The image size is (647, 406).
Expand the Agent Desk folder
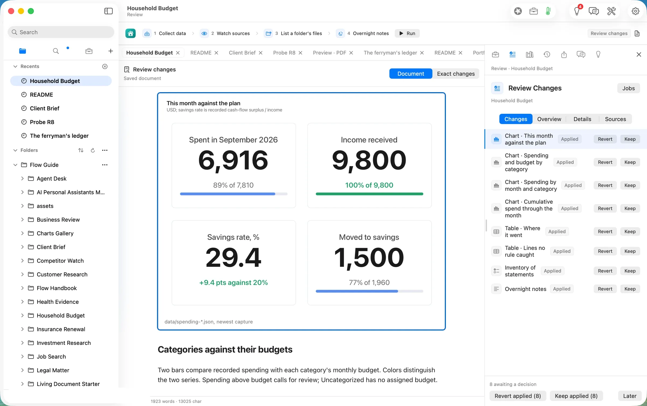tap(22, 178)
